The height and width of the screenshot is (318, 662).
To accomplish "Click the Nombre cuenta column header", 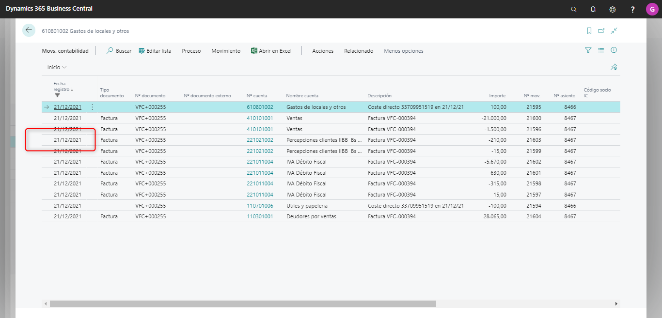I will (302, 96).
